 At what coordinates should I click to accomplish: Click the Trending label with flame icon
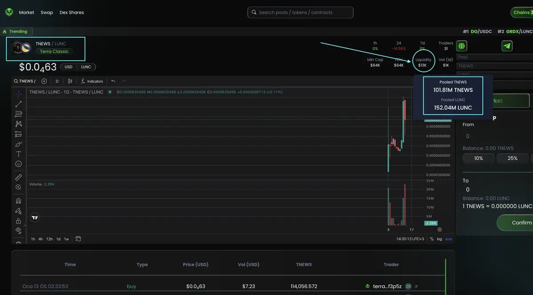point(15,32)
